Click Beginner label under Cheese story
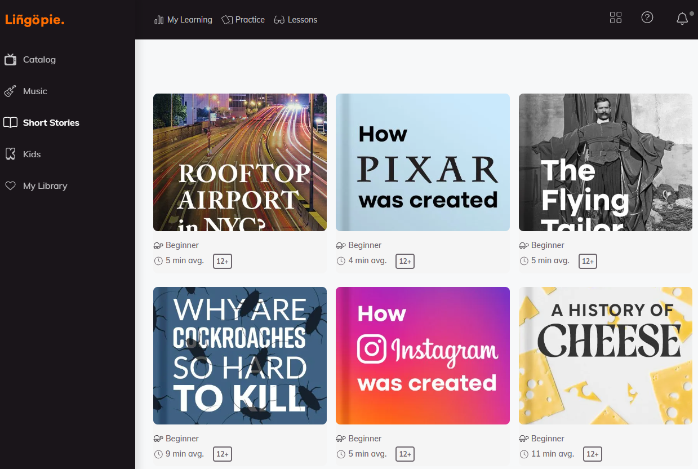The width and height of the screenshot is (698, 469). click(547, 439)
